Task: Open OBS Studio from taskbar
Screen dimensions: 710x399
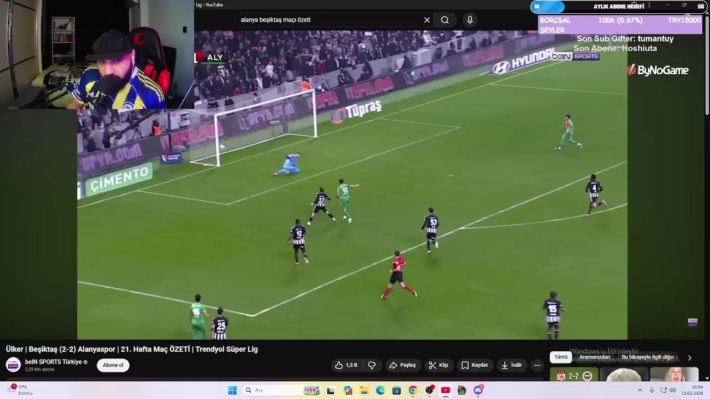Action: pyautogui.click(x=429, y=391)
